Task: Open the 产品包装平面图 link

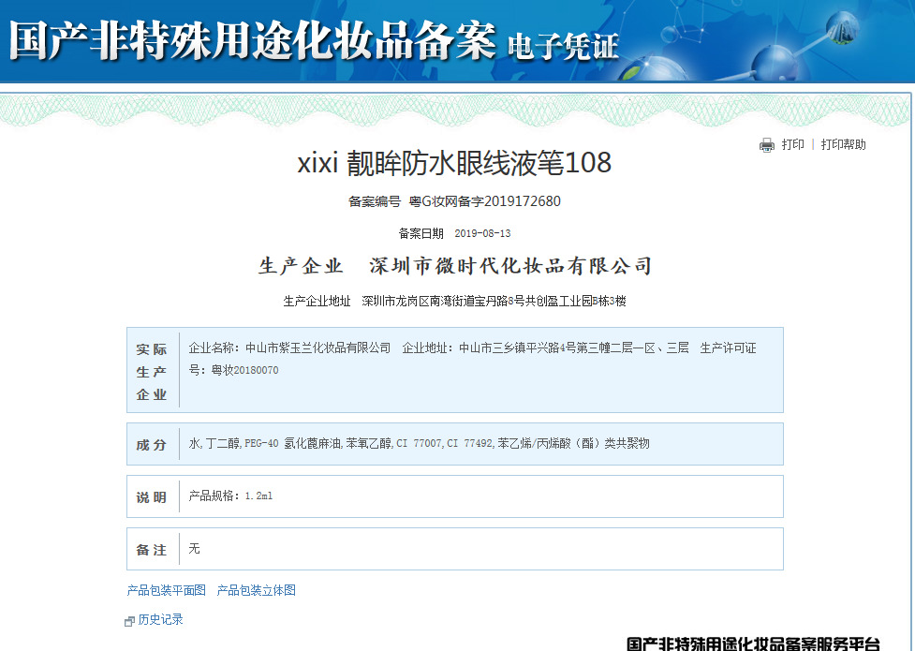Action: (x=167, y=590)
